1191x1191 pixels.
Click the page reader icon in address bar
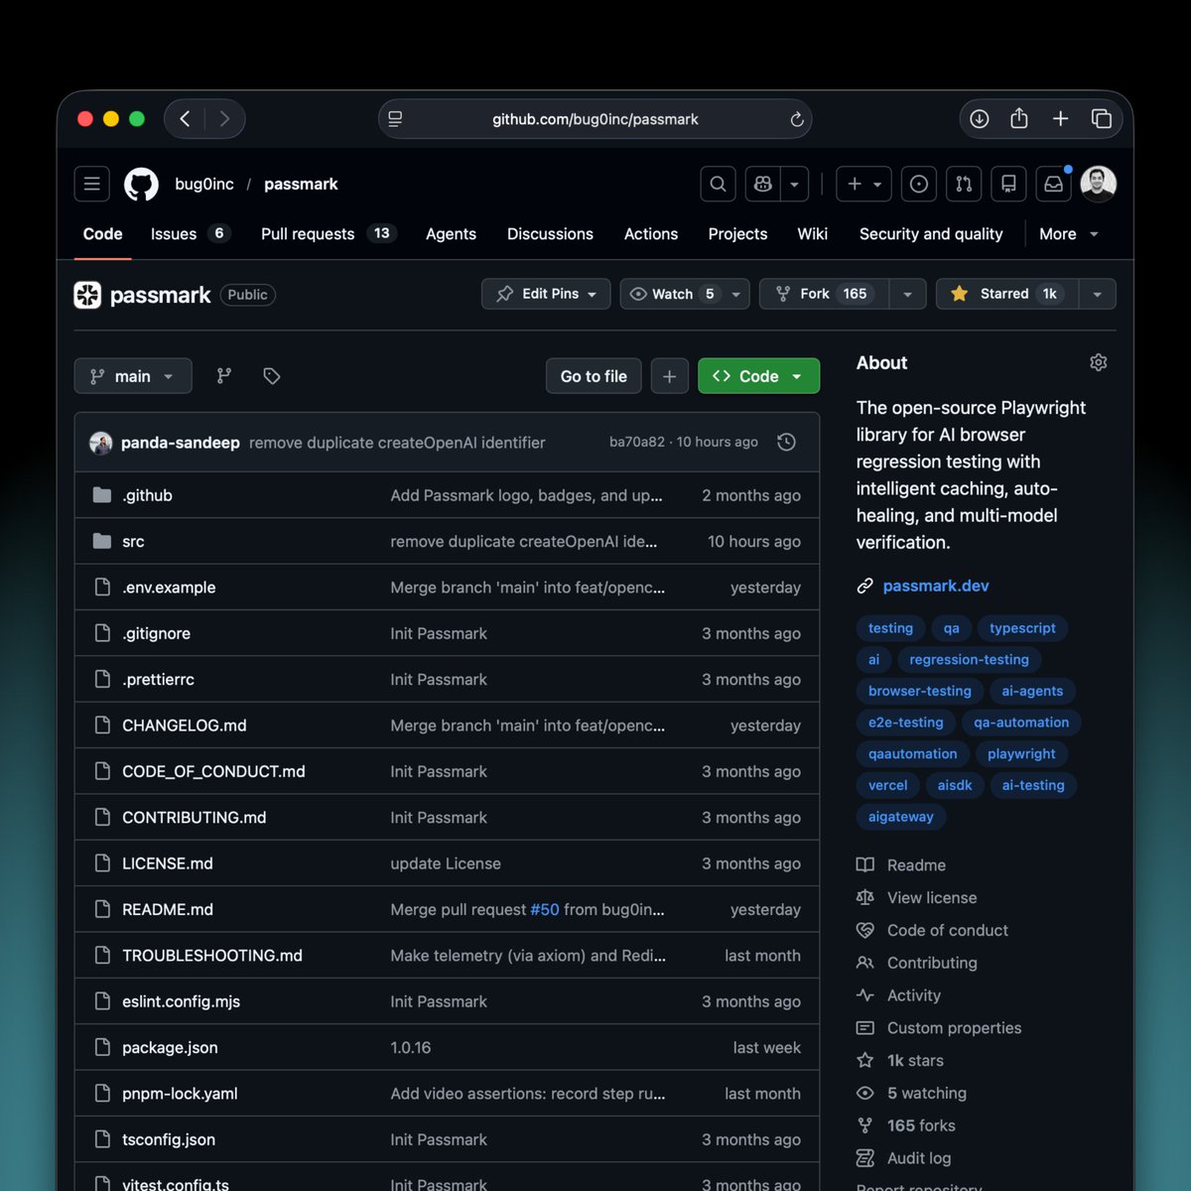coord(395,119)
